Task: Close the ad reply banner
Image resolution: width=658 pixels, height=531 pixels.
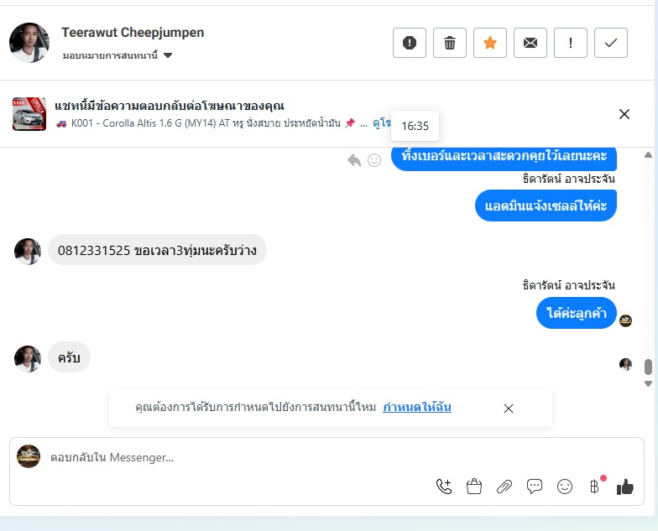Action: 624,114
